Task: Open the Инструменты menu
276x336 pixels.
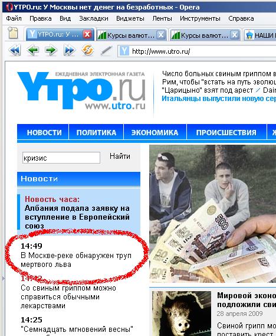Action: (x=200, y=18)
